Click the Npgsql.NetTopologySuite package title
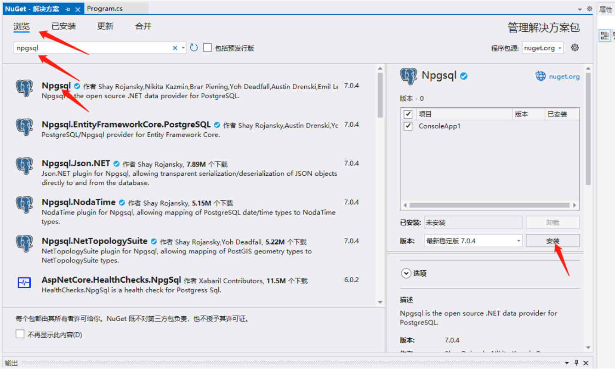Image resolution: width=615 pixels, height=369 pixels. pyautogui.click(x=94, y=241)
